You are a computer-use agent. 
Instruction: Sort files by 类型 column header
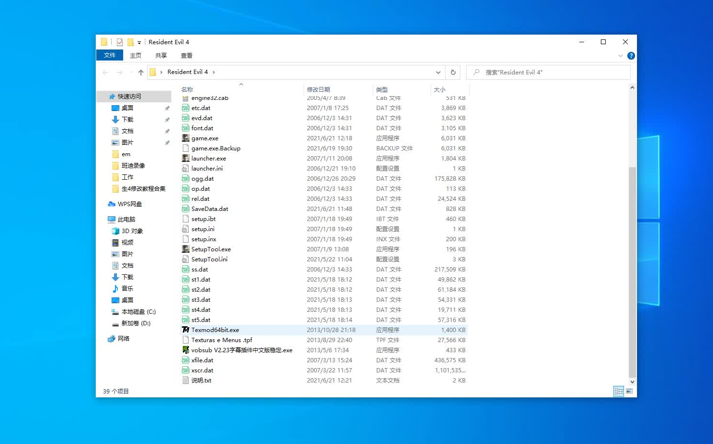[382, 89]
